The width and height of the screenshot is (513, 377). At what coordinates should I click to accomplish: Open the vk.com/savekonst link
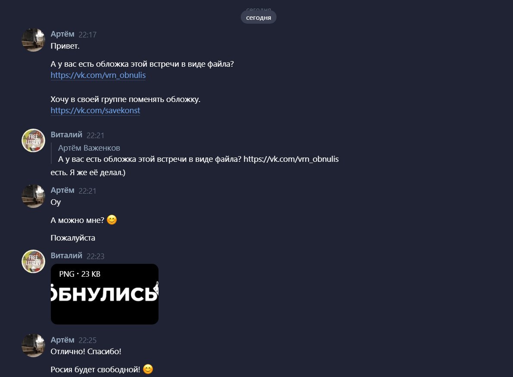coord(95,111)
